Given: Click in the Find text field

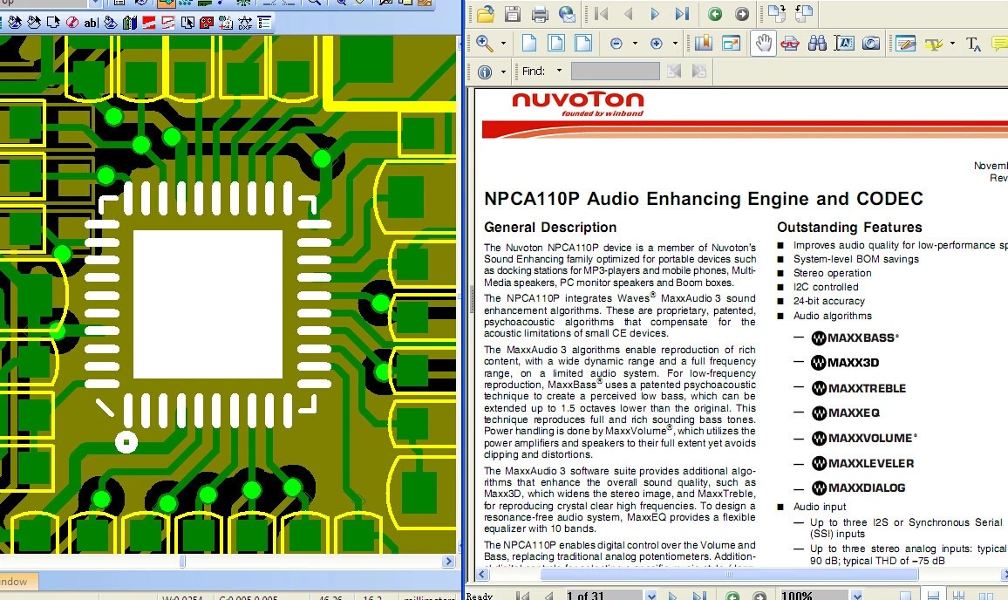Looking at the screenshot, I should click(x=616, y=71).
